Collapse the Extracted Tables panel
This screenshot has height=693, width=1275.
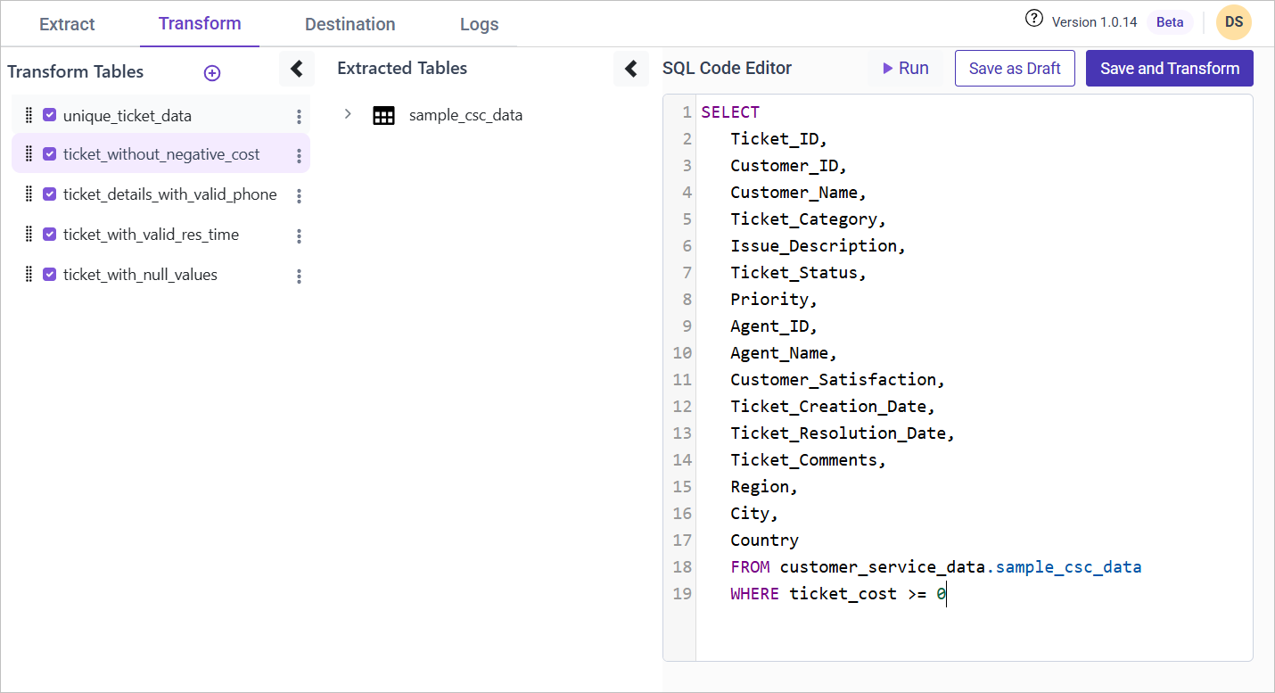[x=630, y=69]
